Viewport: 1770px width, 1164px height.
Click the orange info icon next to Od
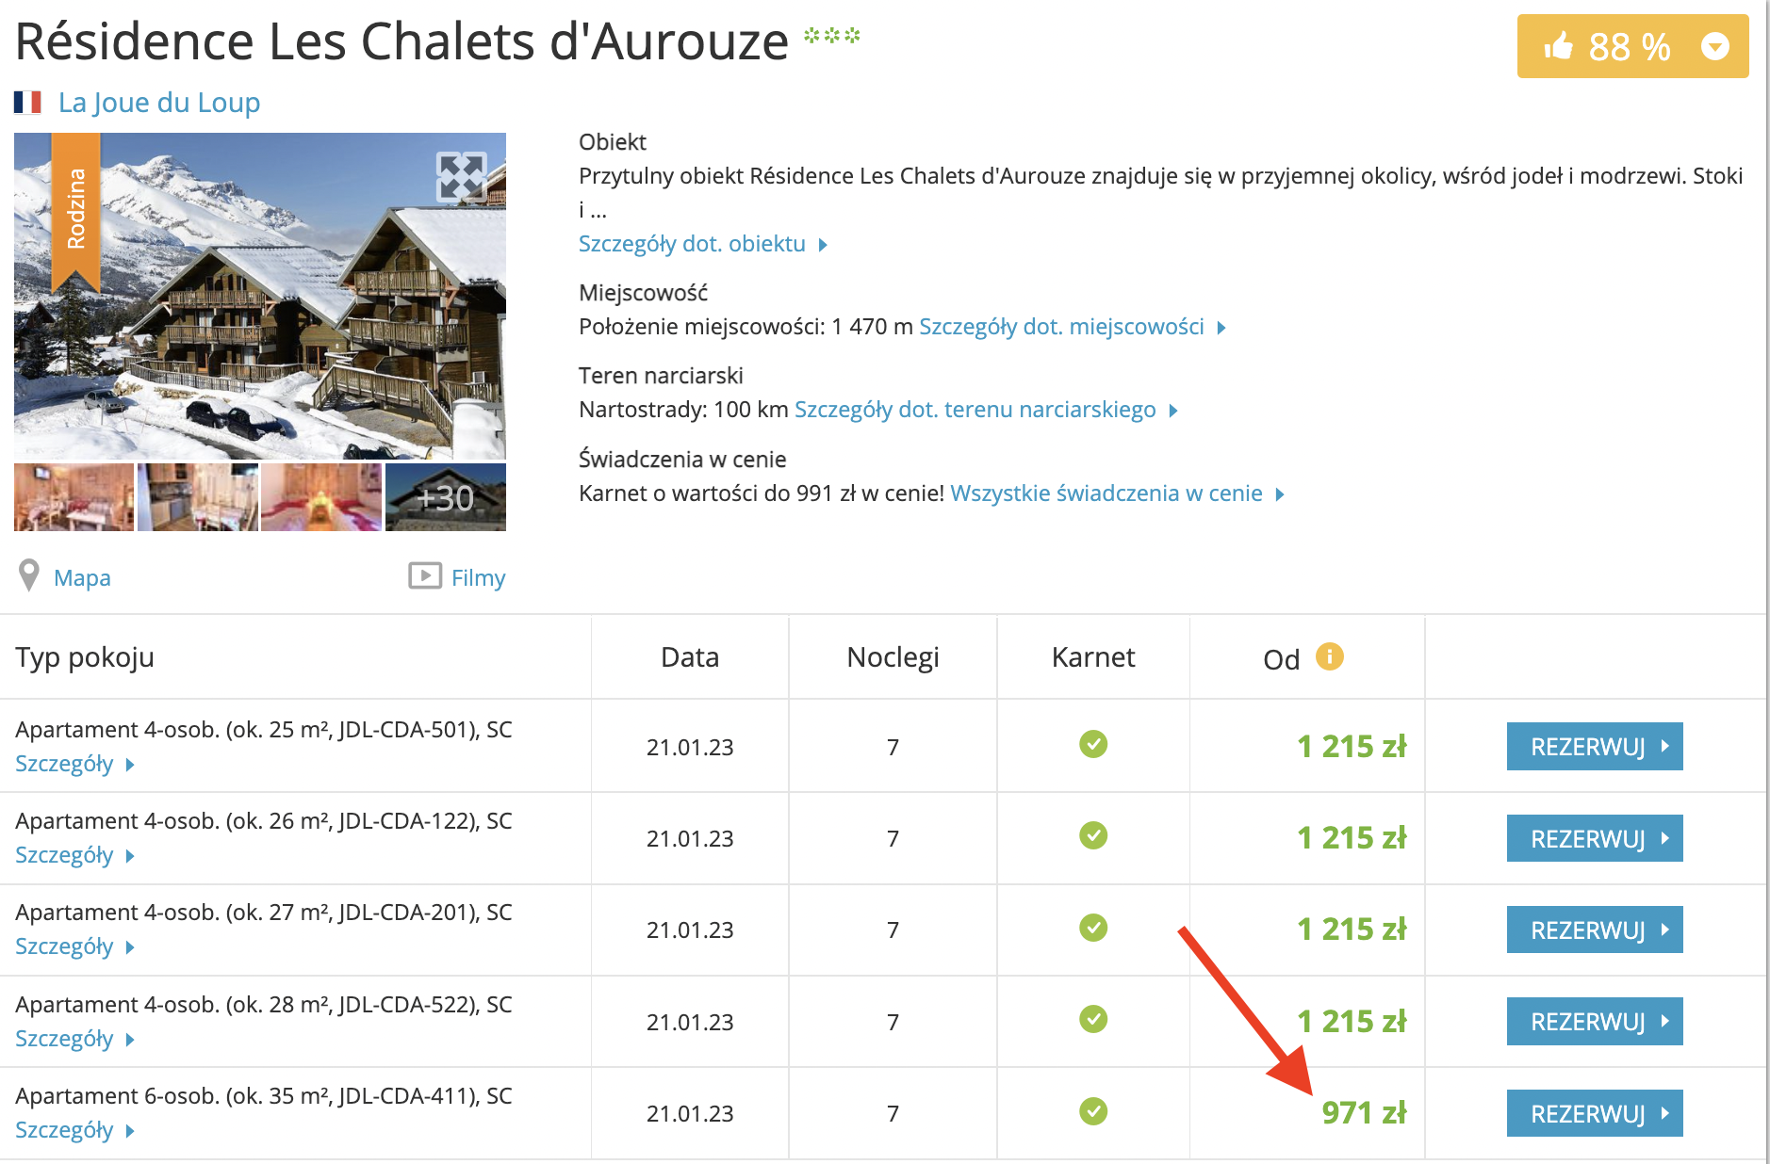click(x=1329, y=656)
